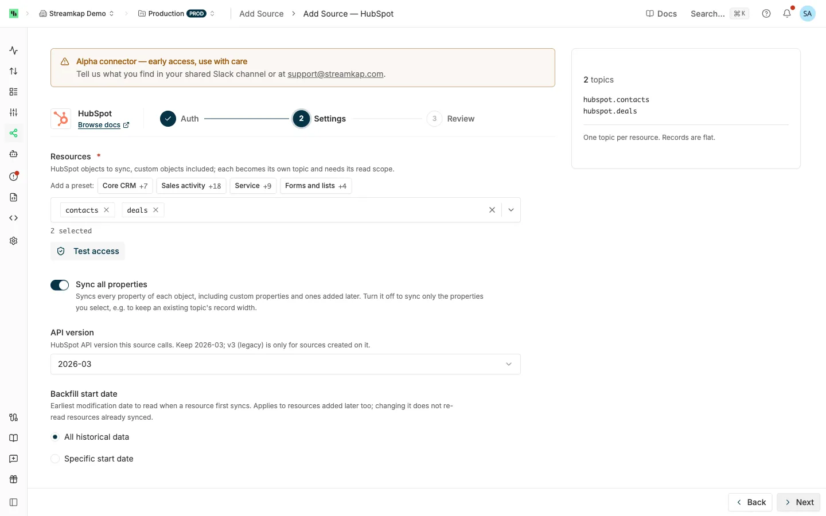Open the help question mark icon
The image size is (826, 516).
tap(766, 13)
